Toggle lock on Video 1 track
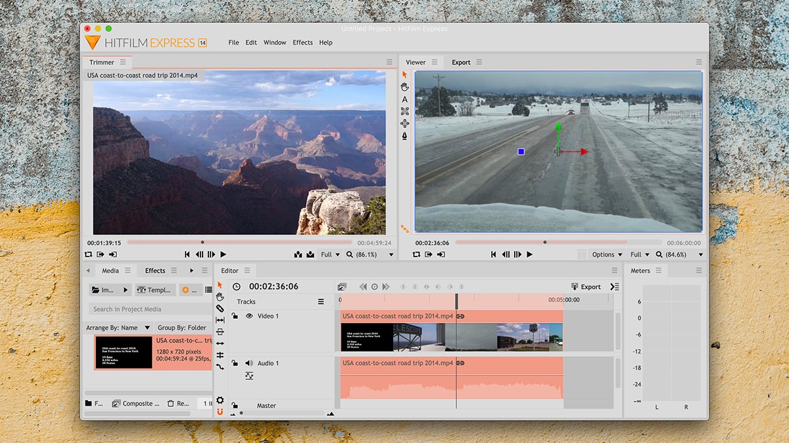The height and width of the screenshot is (443, 789). (x=235, y=316)
